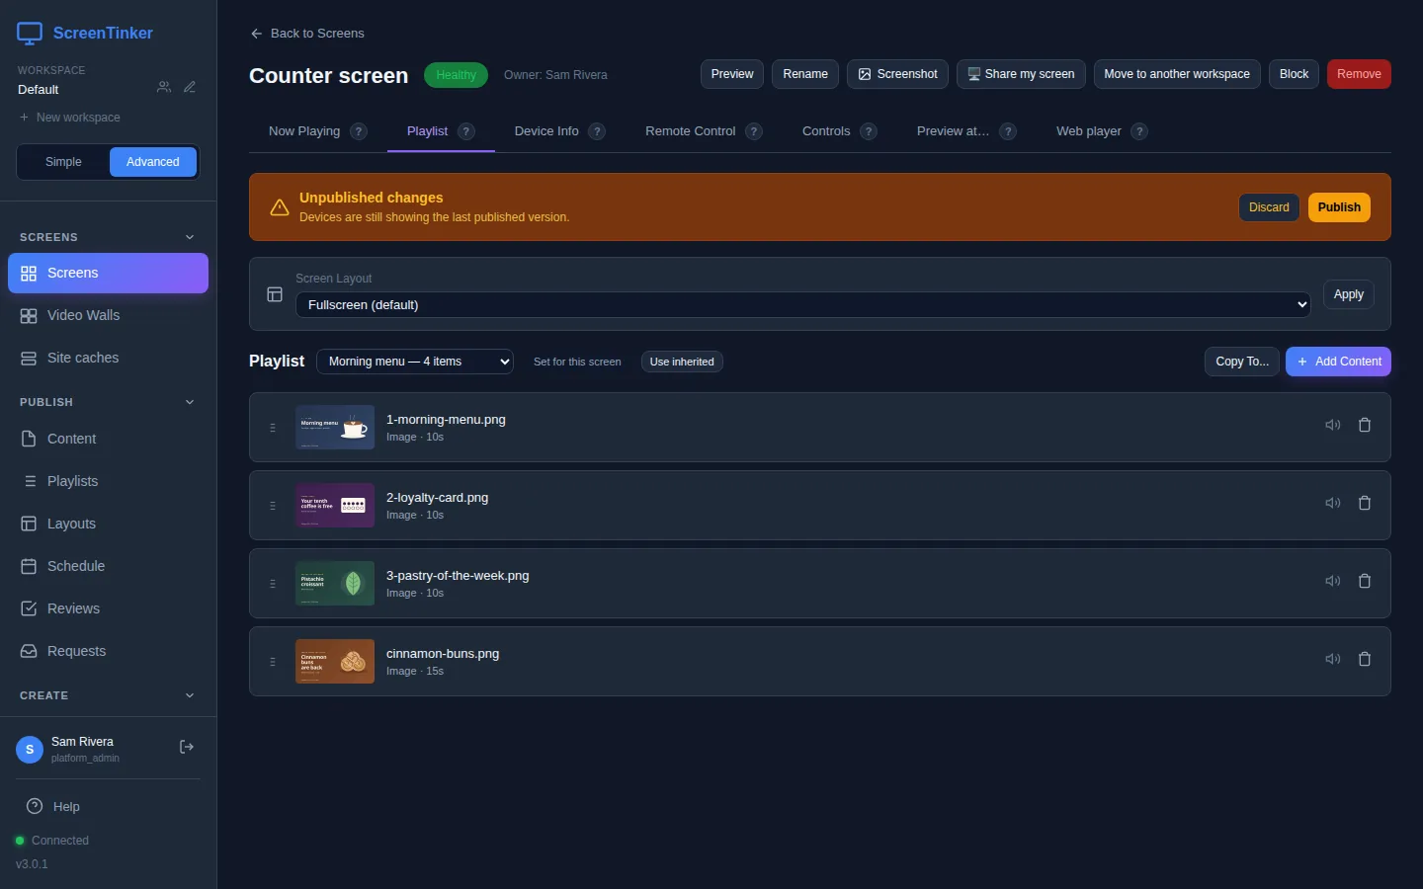This screenshot has width=1423, height=889.
Task: Toggle mute for 3-pastry-of-the-week.png
Action: pos(1333,581)
